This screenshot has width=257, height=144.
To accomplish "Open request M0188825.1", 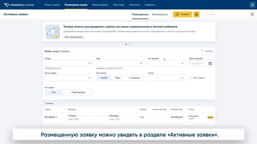I will [51, 117].
